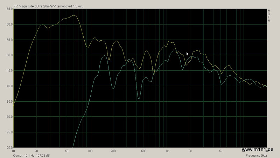Click the yellow curve's first hump near 25 Hz
The height and width of the screenshot is (158, 280).
[42, 25]
